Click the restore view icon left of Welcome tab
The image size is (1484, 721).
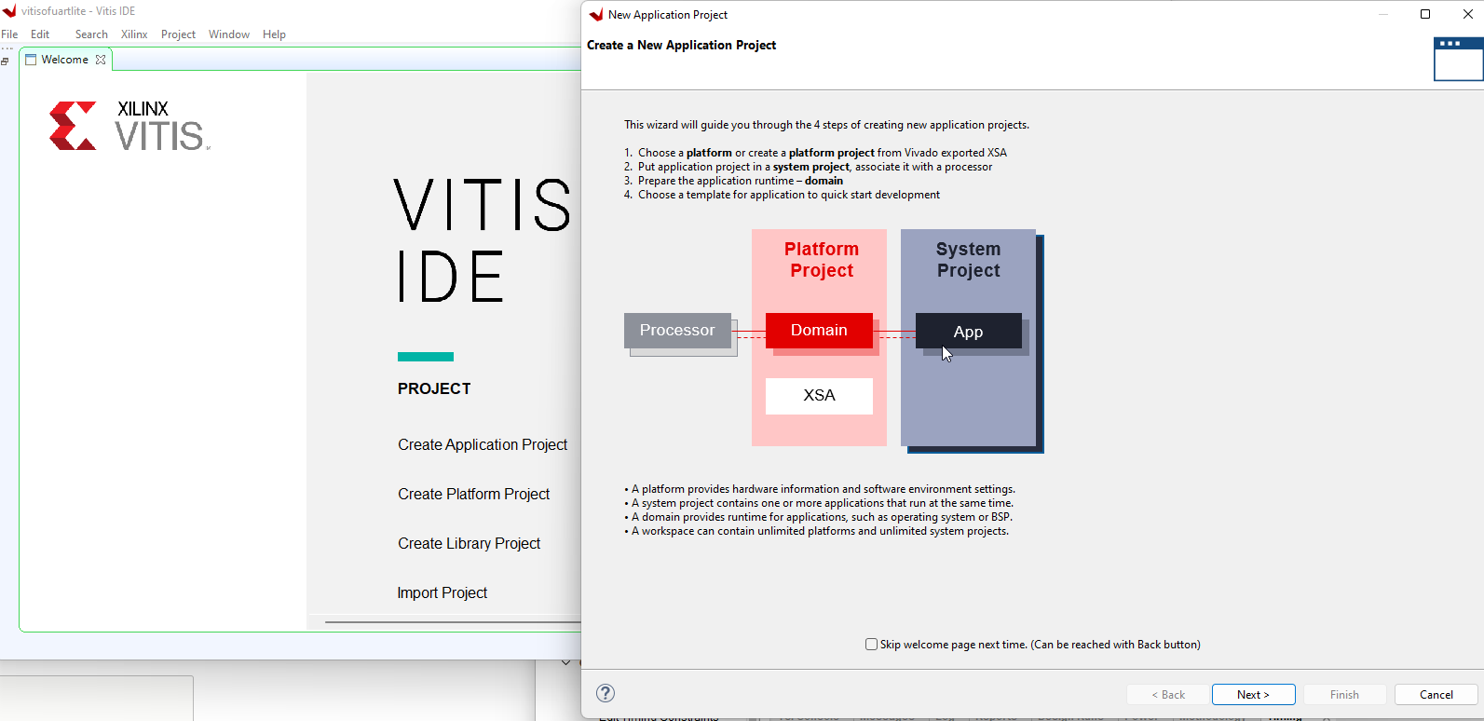tap(5, 61)
